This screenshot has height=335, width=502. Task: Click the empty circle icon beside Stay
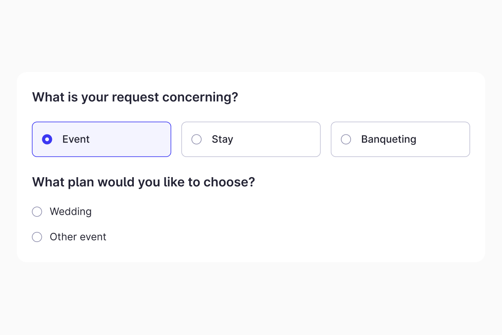(x=197, y=139)
